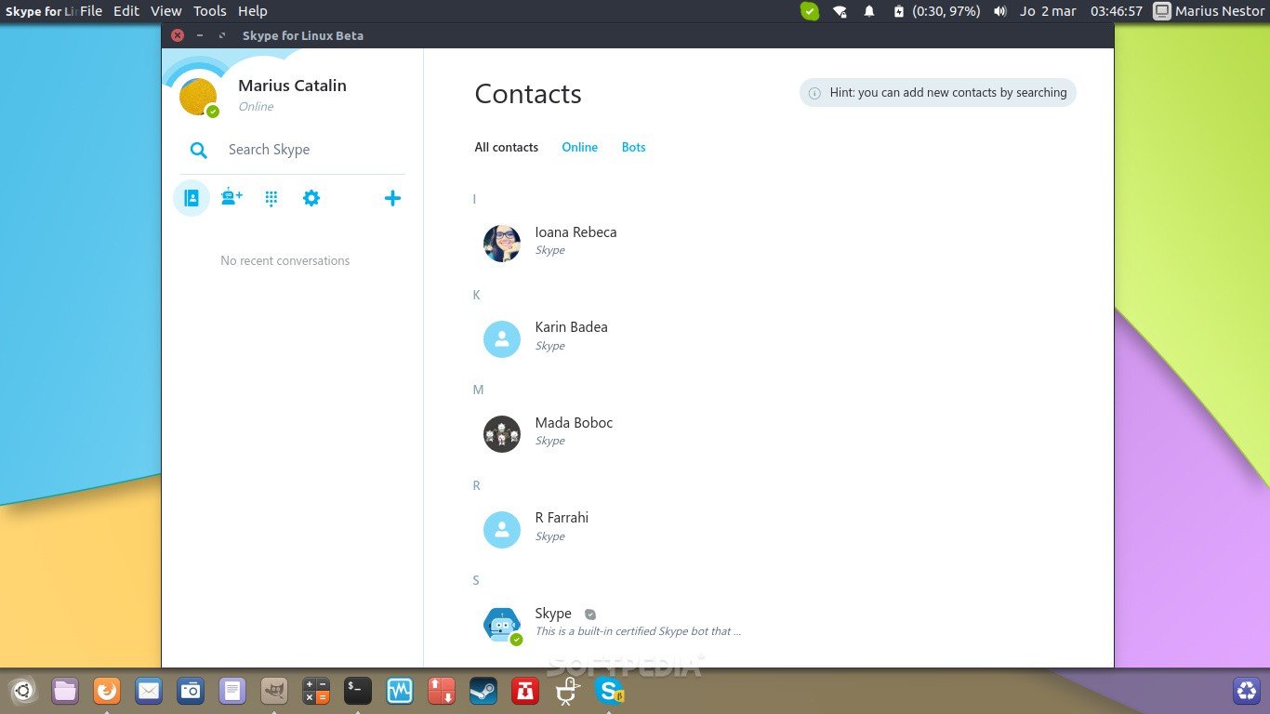Open the Tools menu
The height and width of the screenshot is (714, 1270).
coord(210,11)
